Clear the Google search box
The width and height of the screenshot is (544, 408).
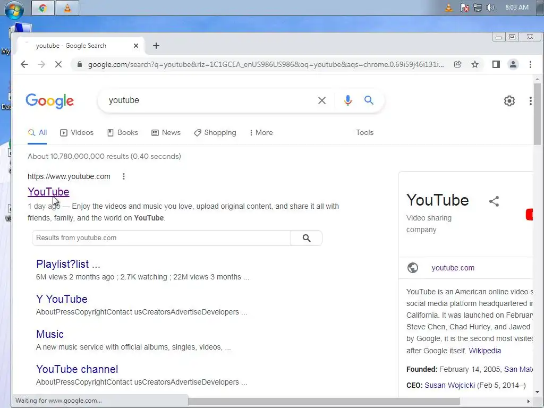pyautogui.click(x=322, y=100)
